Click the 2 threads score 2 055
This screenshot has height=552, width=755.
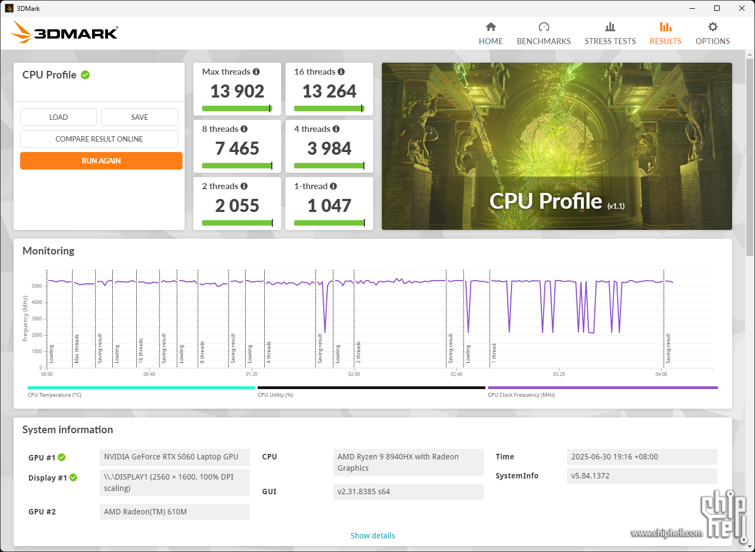tap(237, 205)
